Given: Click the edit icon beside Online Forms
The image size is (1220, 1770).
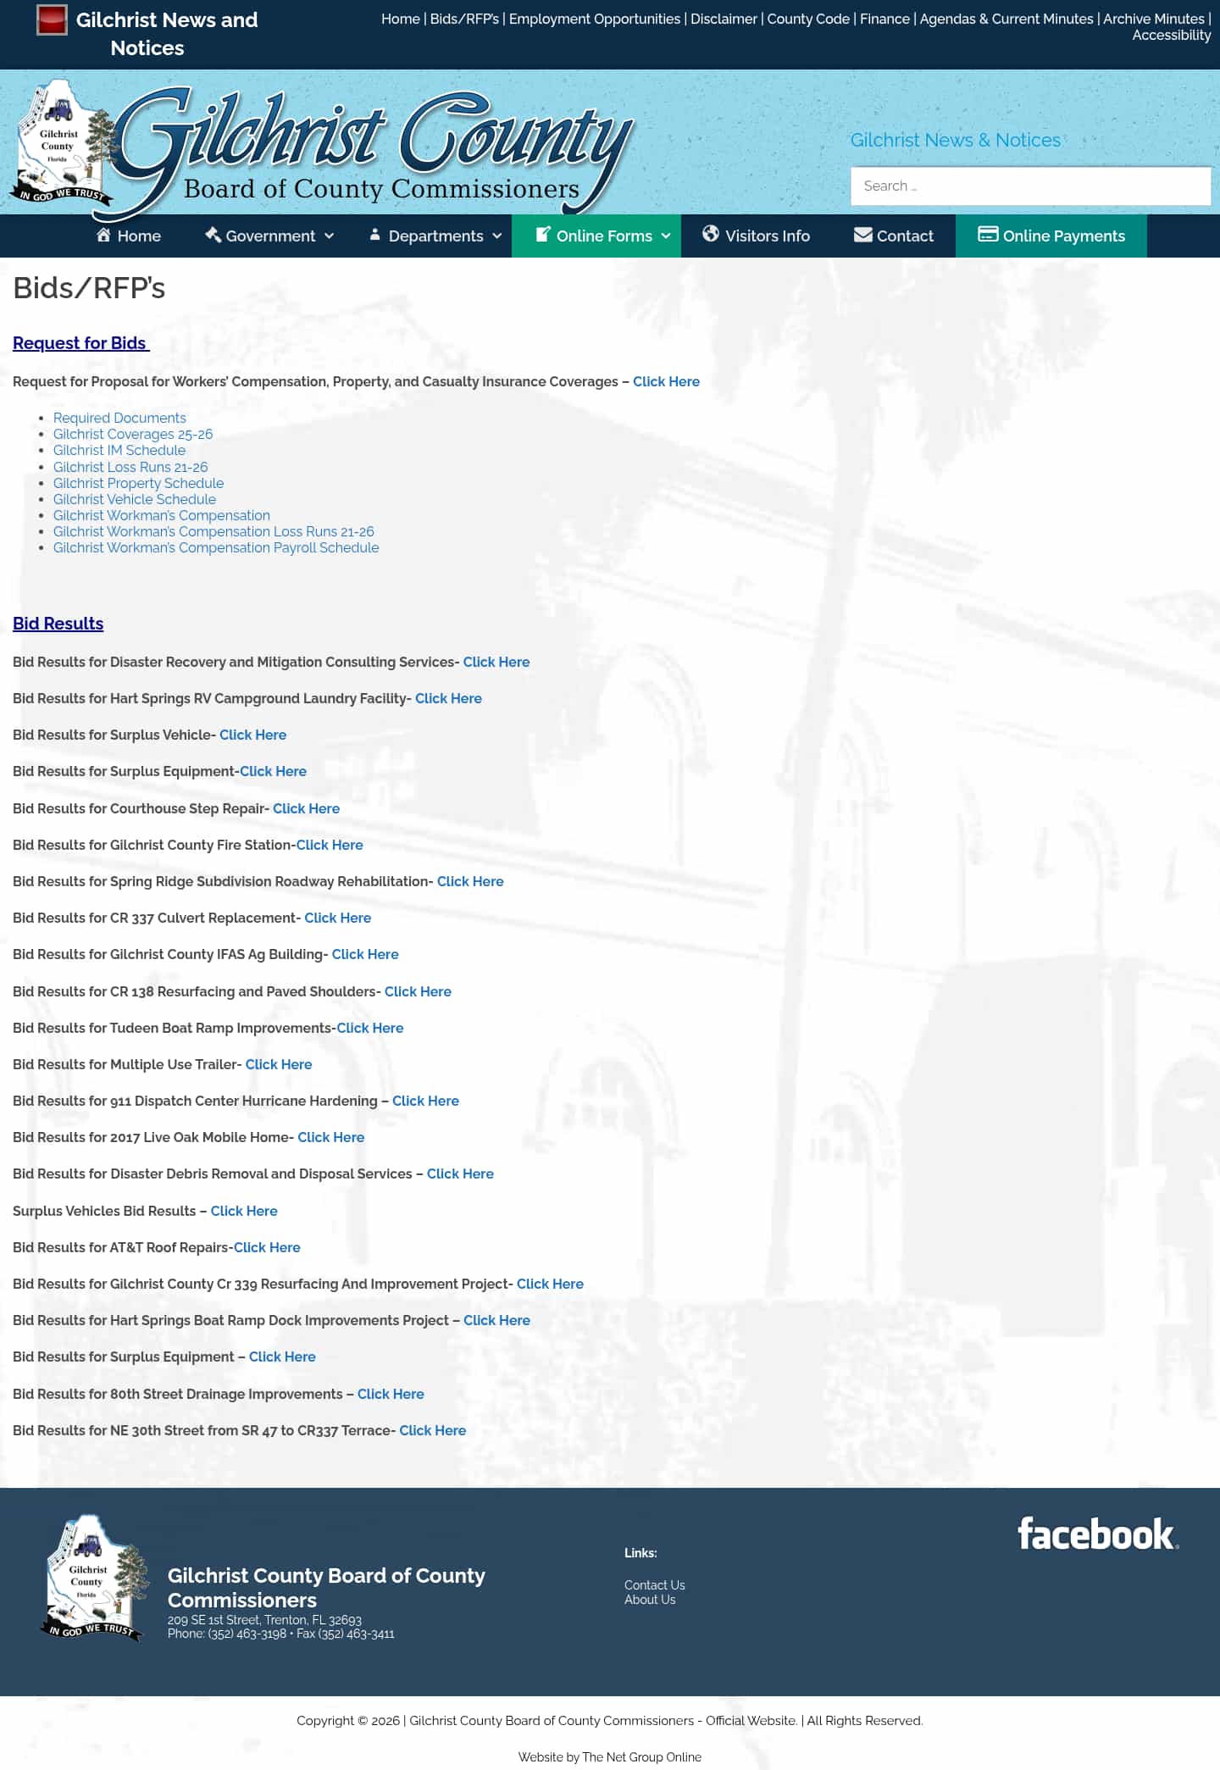Looking at the screenshot, I should coord(543,235).
